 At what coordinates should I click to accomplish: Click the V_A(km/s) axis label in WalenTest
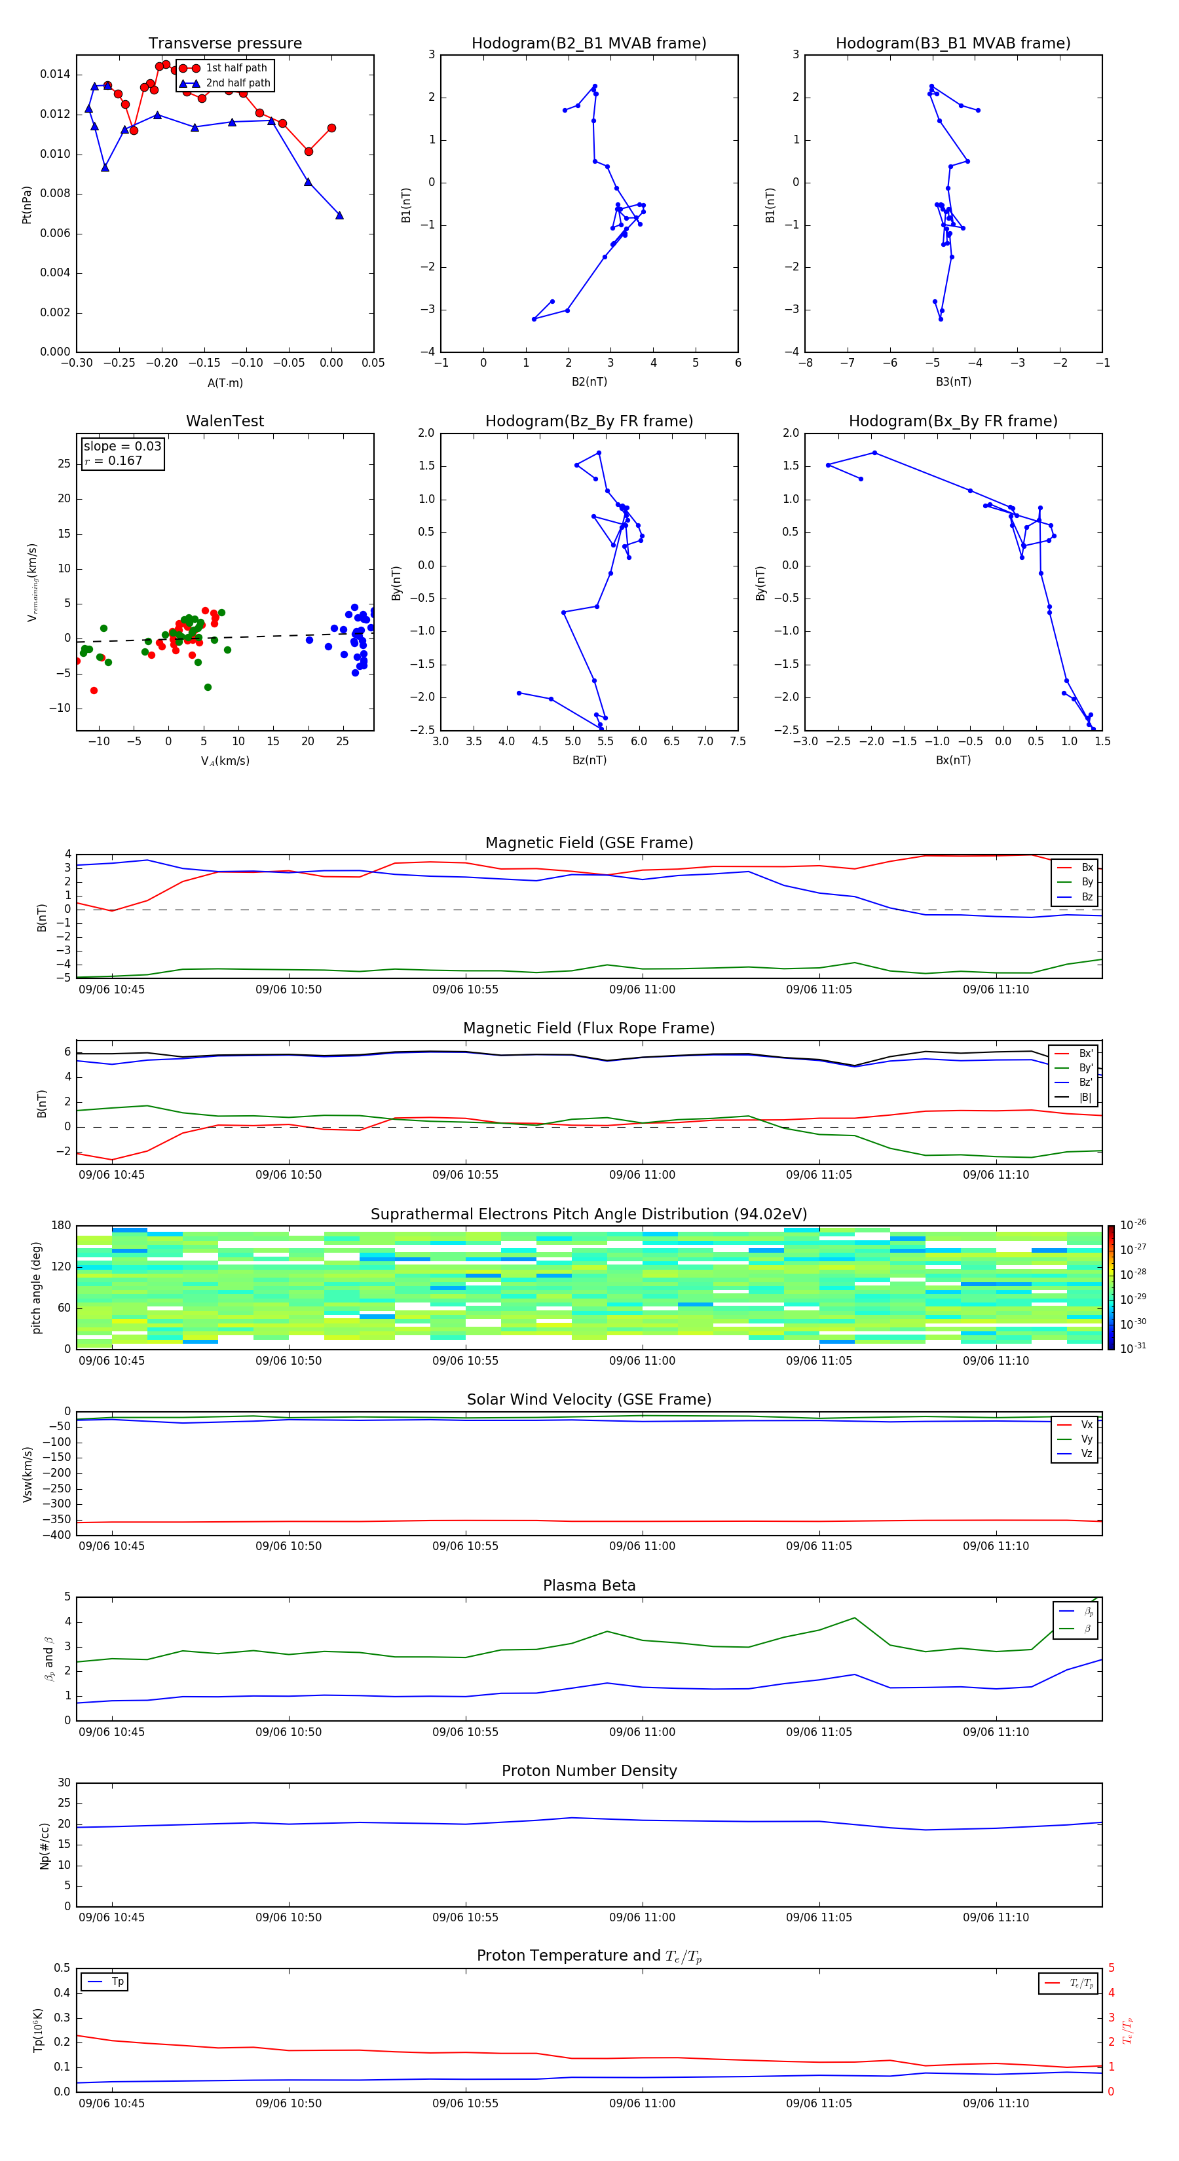(x=225, y=761)
